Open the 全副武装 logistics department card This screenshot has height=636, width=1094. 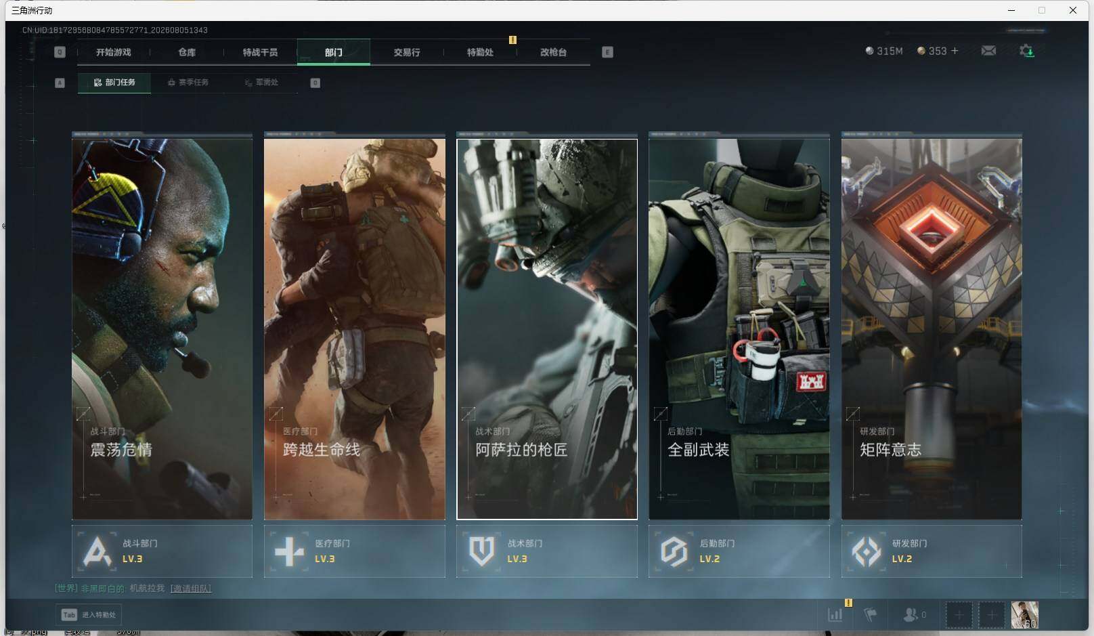[x=739, y=329]
